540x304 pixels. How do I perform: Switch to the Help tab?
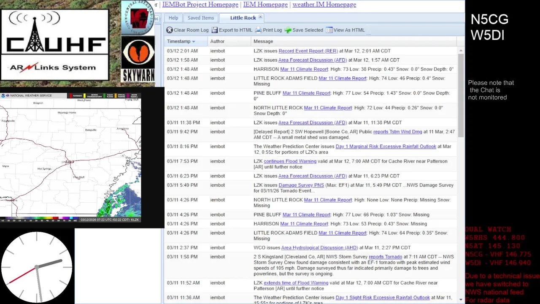(173, 18)
